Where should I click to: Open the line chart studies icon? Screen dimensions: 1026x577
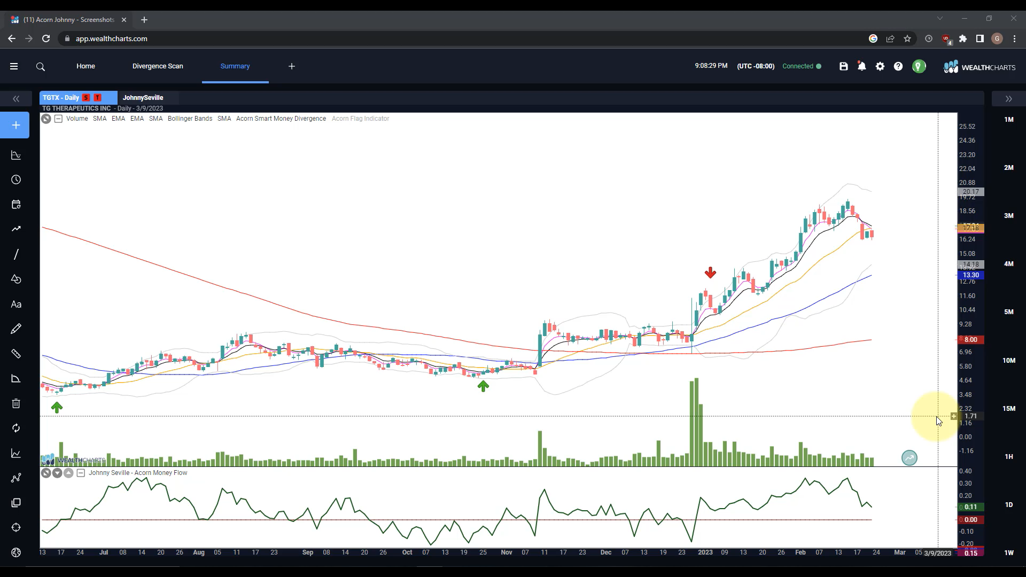click(16, 453)
